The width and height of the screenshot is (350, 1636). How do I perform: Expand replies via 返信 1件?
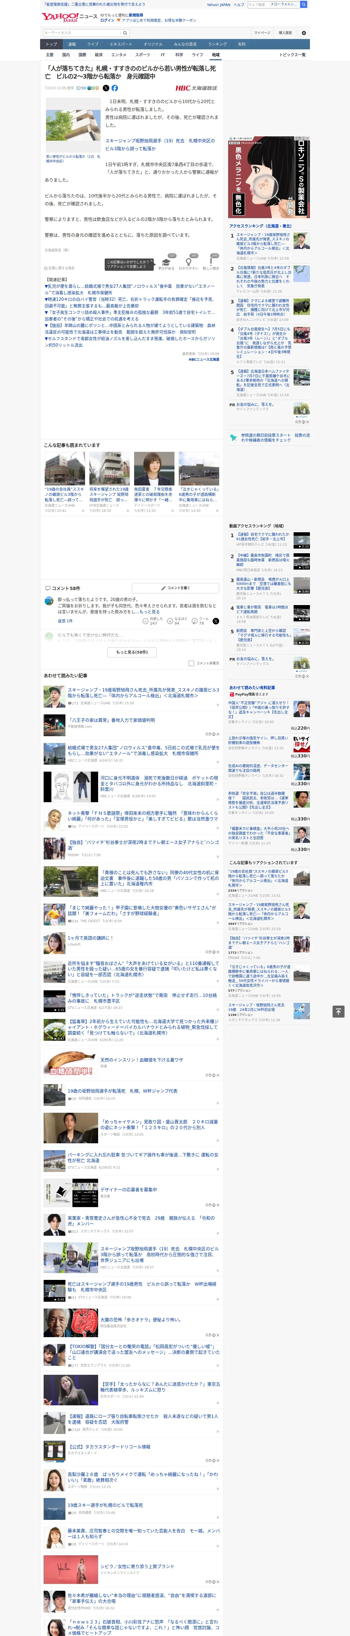click(65, 621)
